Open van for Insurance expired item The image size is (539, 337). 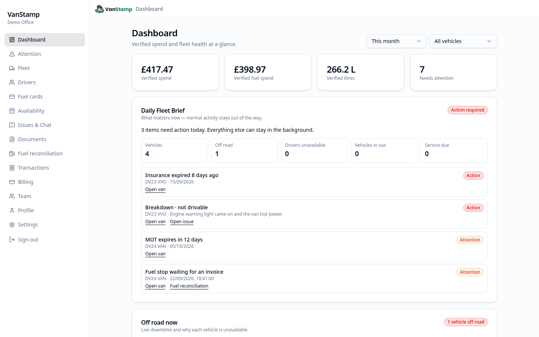click(155, 189)
